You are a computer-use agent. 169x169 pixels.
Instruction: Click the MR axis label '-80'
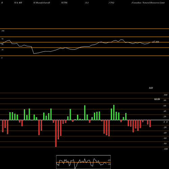pos(165,144)
